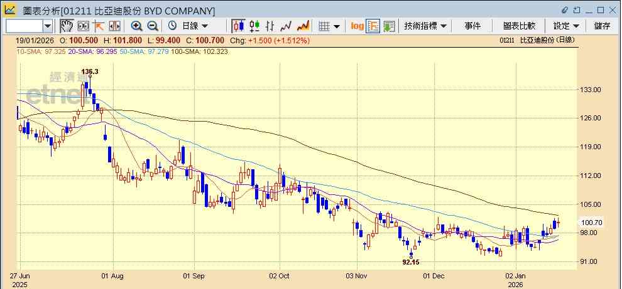Click the 100-SMA: 102.323 legend label
622x289 pixels.
(x=199, y=51)
